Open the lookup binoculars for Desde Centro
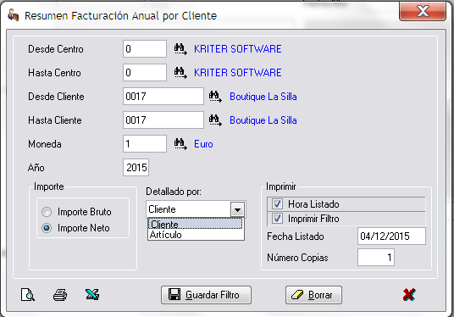This screenshot has width=454, height=317. pos(180,49)
